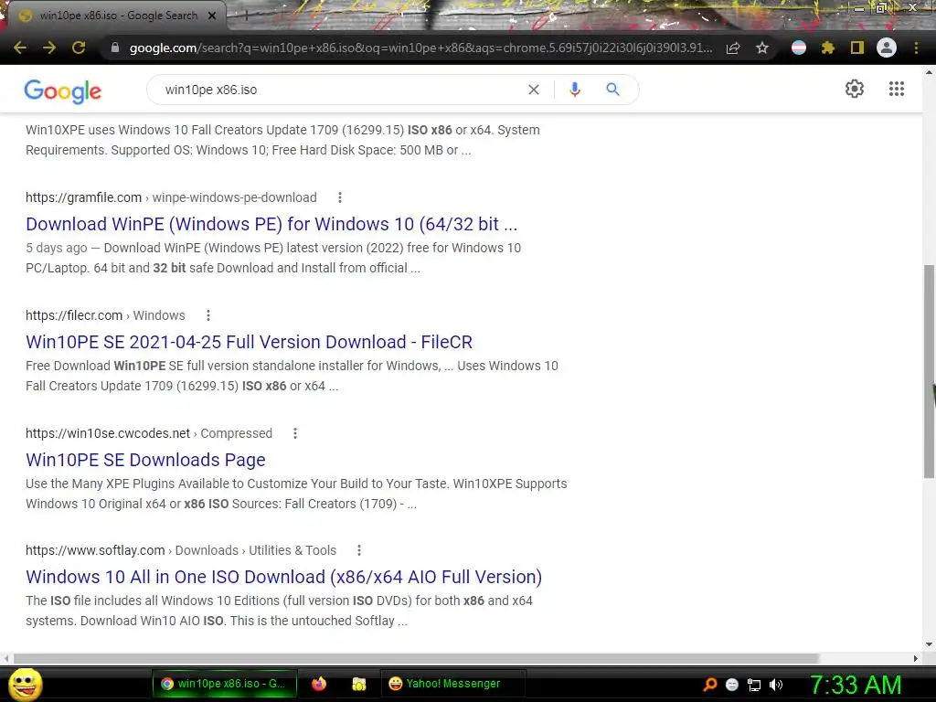Share this page from the address bar
Image resolution: width=936 pixels, height=702 pixels.
(733, 48)
